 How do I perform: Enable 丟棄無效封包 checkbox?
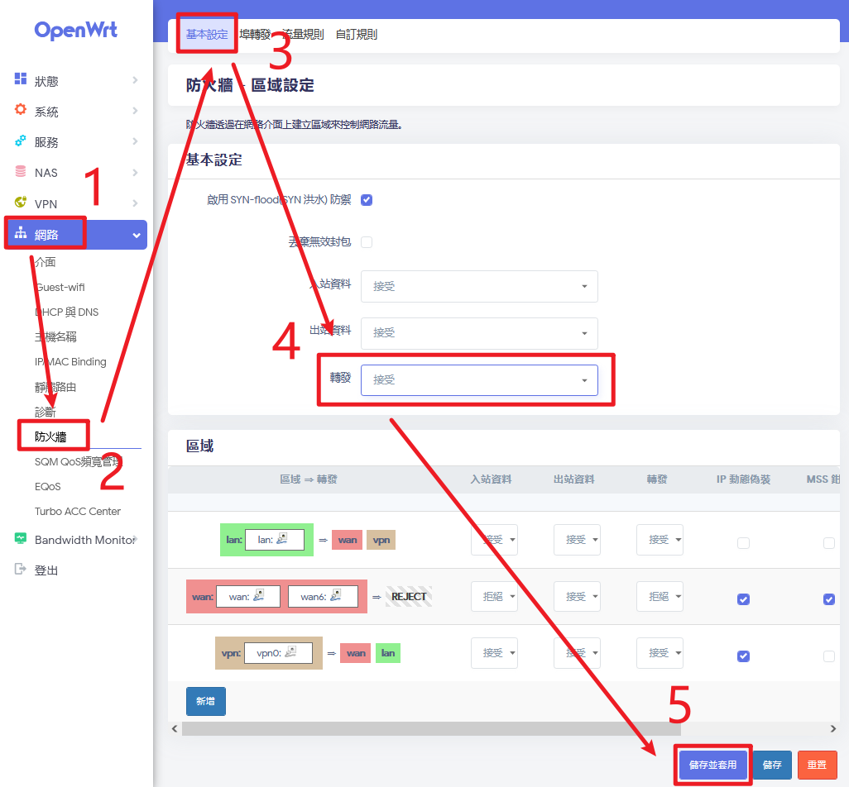(x=367, y=242)
